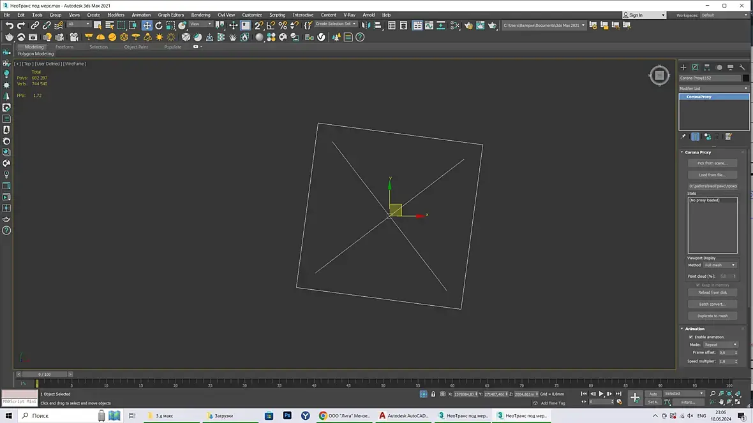Toggle Auto Key mode
This screenshot has width=753, height=423.
(x=653, y=394)
